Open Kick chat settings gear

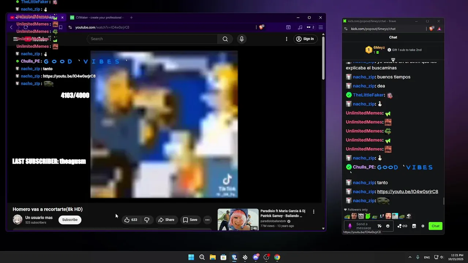[x=423, y=226]
